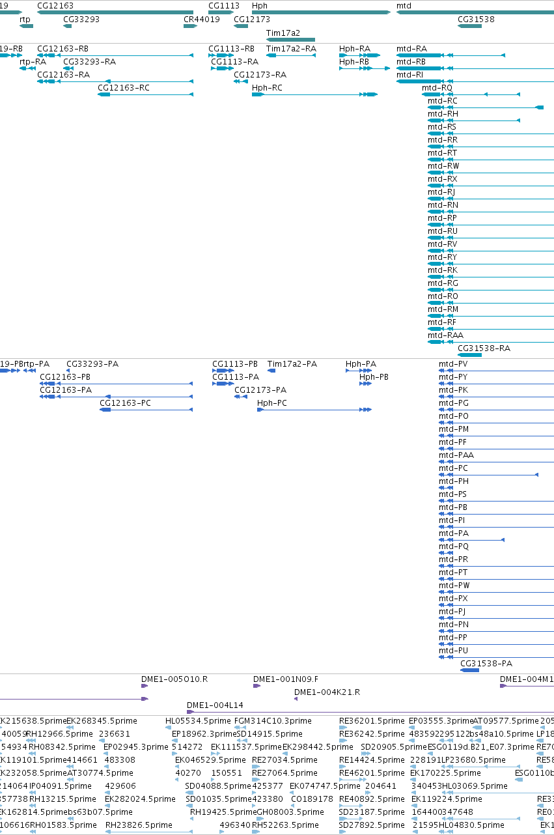Screen dimensions: 554x835
Task: Click EST RH08342.5prime label
Action: coord(61,746)
